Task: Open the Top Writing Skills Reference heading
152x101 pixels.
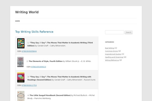Action: point(34,32)
